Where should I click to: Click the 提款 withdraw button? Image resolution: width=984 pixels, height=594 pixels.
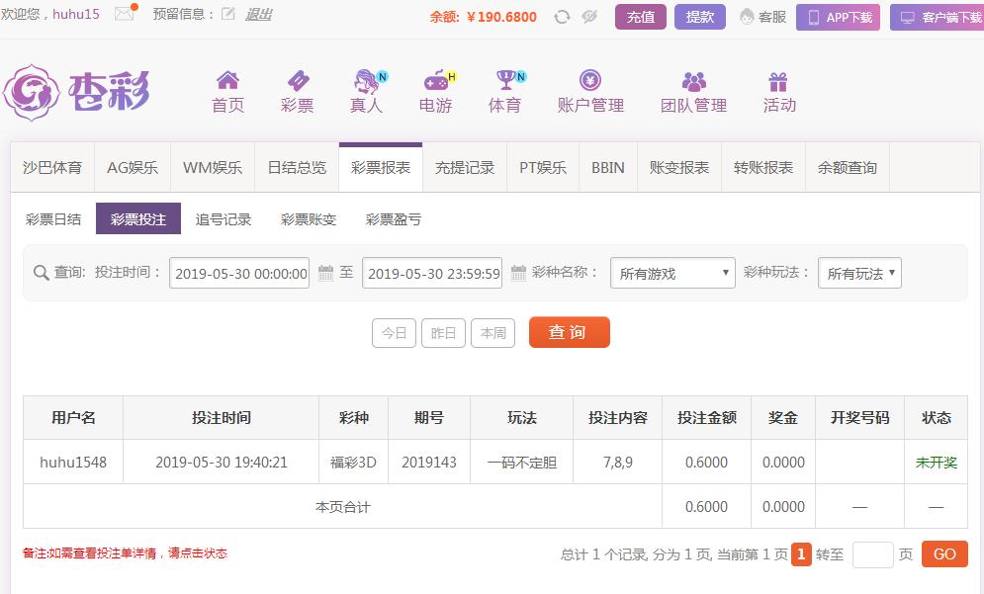[700, 17]
